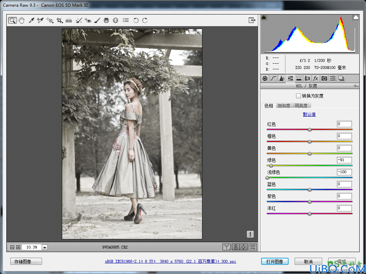
Task: Open workflow options sRGB link
Action: point(170,261)
